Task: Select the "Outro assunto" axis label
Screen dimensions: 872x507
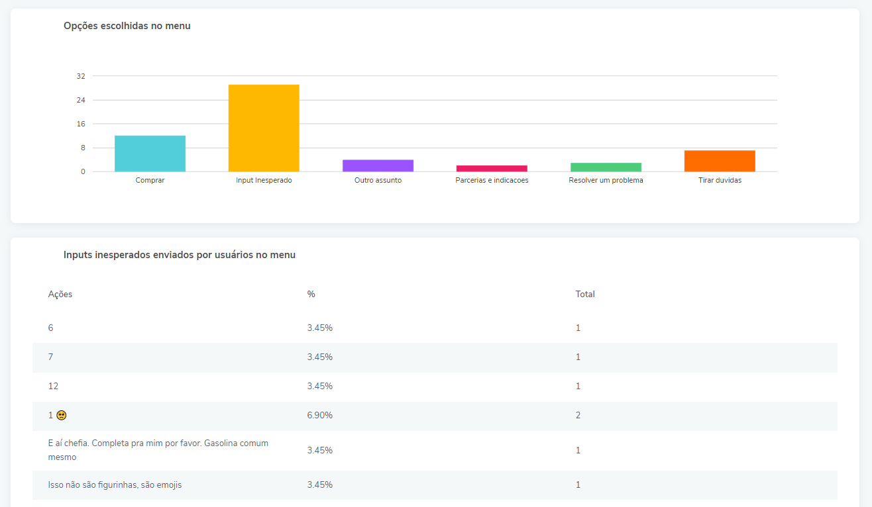Action: 378,180
